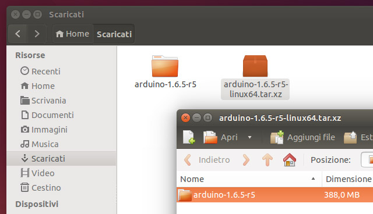This screenshot has height=214, width=373.
Task: Select the Scaricati path bar segment
Action: pyautogui.click(x=114, y=34)
